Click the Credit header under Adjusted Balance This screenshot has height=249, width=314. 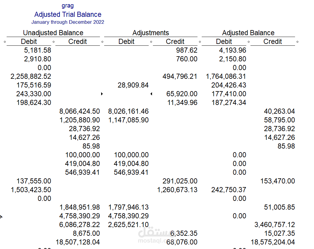(272, 41)
